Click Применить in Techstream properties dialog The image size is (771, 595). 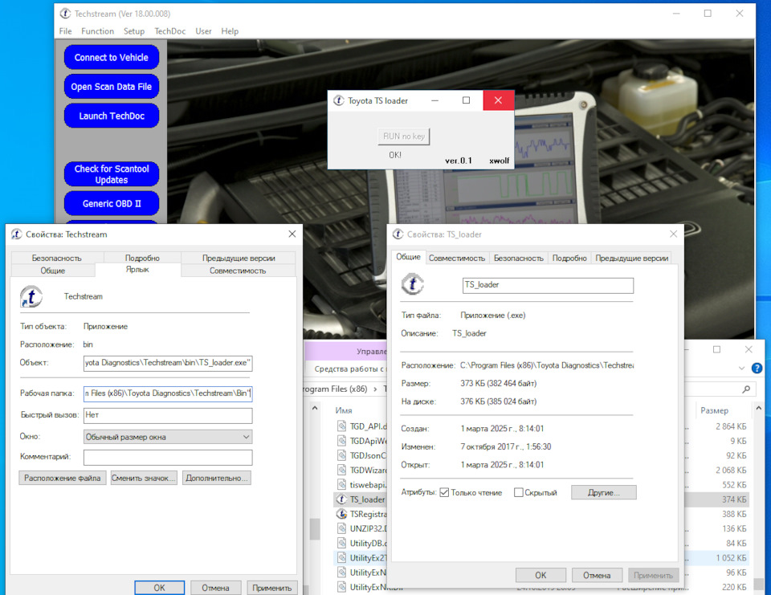272,588
